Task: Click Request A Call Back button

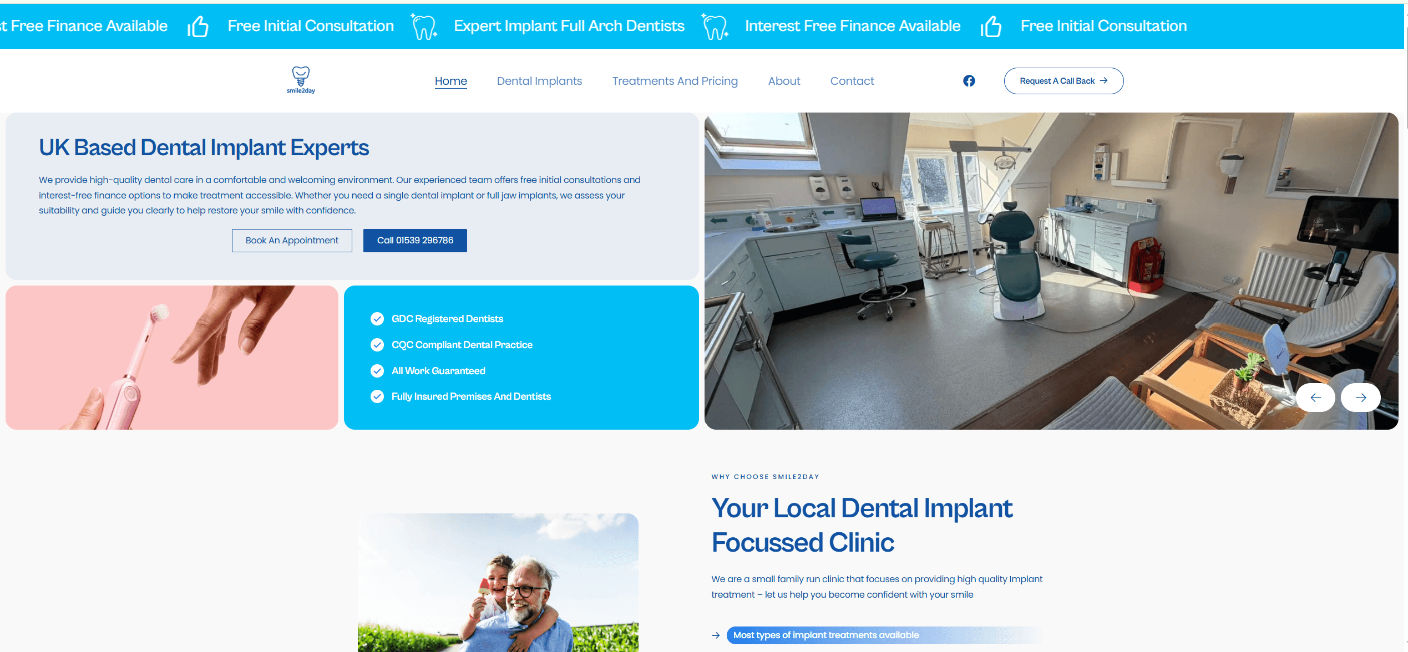Action: click(1063, 81)
